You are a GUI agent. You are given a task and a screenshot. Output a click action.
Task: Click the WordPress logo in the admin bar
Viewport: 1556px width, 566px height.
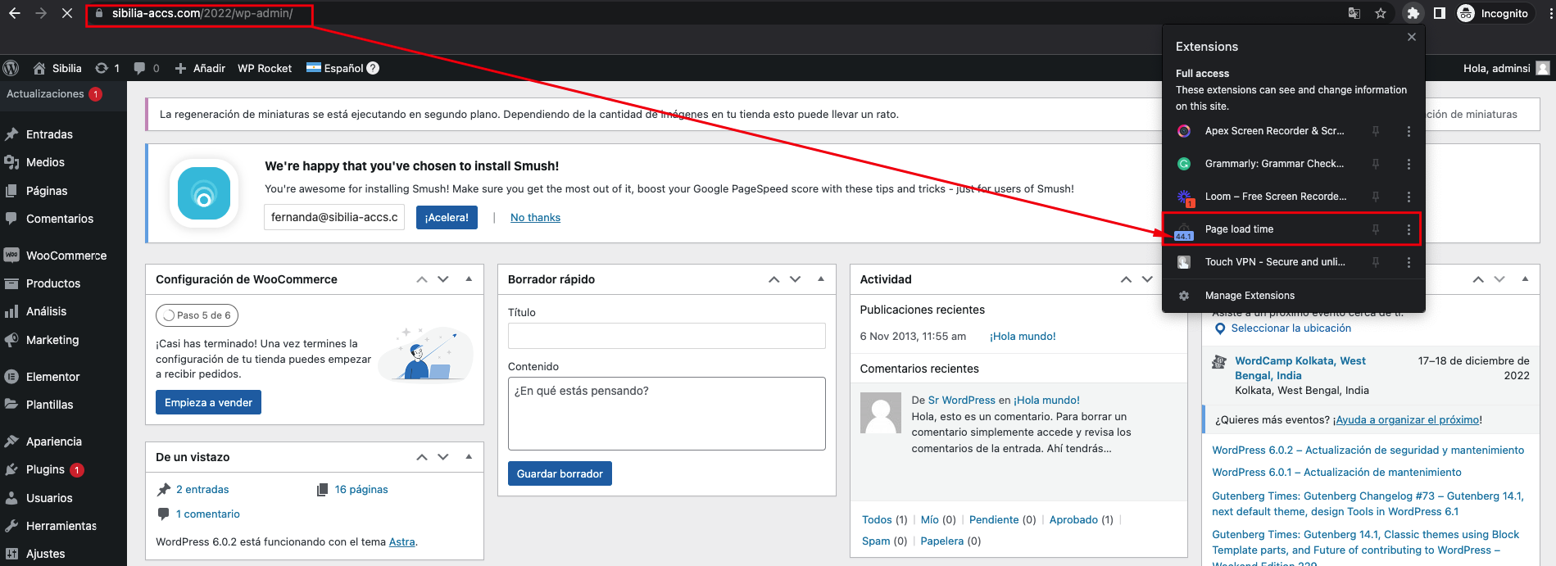click(x=11, y=68)
